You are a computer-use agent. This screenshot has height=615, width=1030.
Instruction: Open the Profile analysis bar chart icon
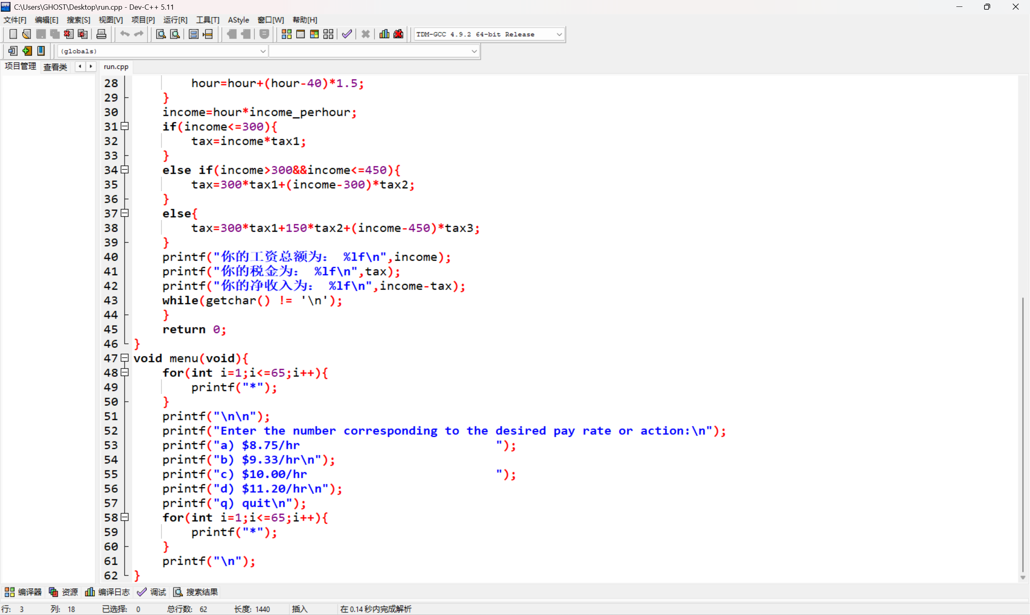(x=384, y=35)
